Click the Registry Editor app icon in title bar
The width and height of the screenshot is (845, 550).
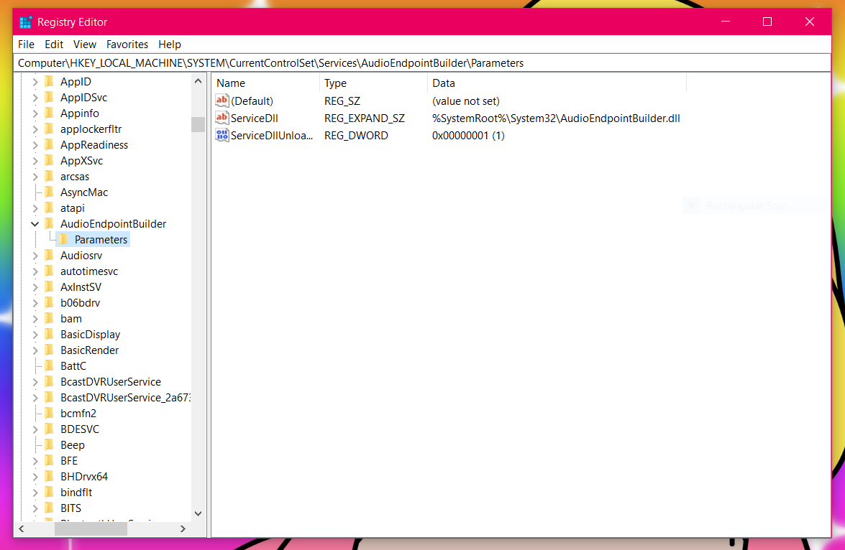click(x=25, y=22)
